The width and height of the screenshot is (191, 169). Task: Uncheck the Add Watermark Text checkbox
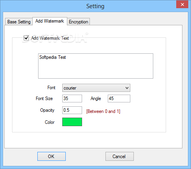(26, 38)
